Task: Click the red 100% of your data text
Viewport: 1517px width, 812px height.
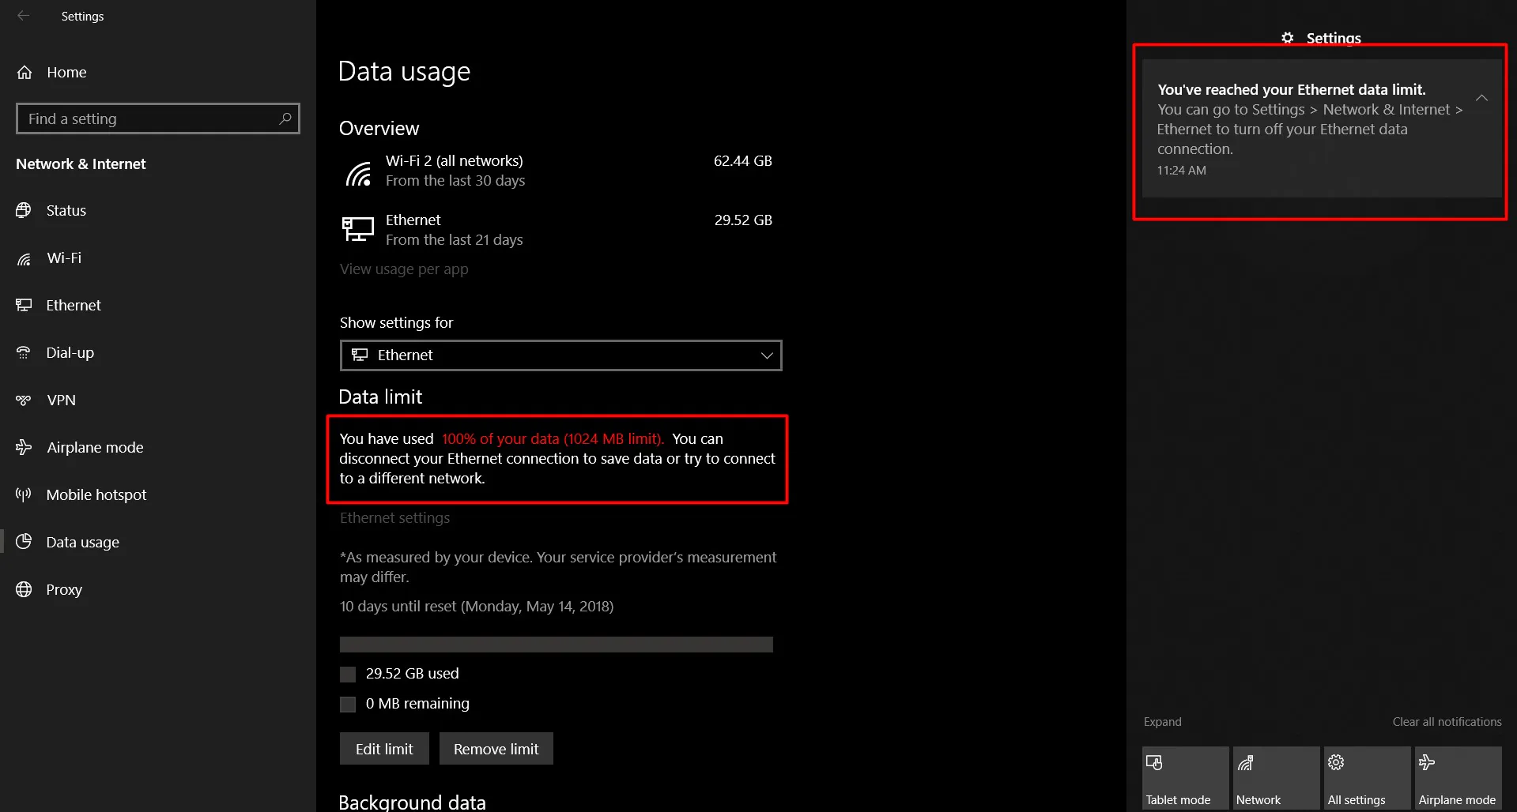Action: (553, 439)
